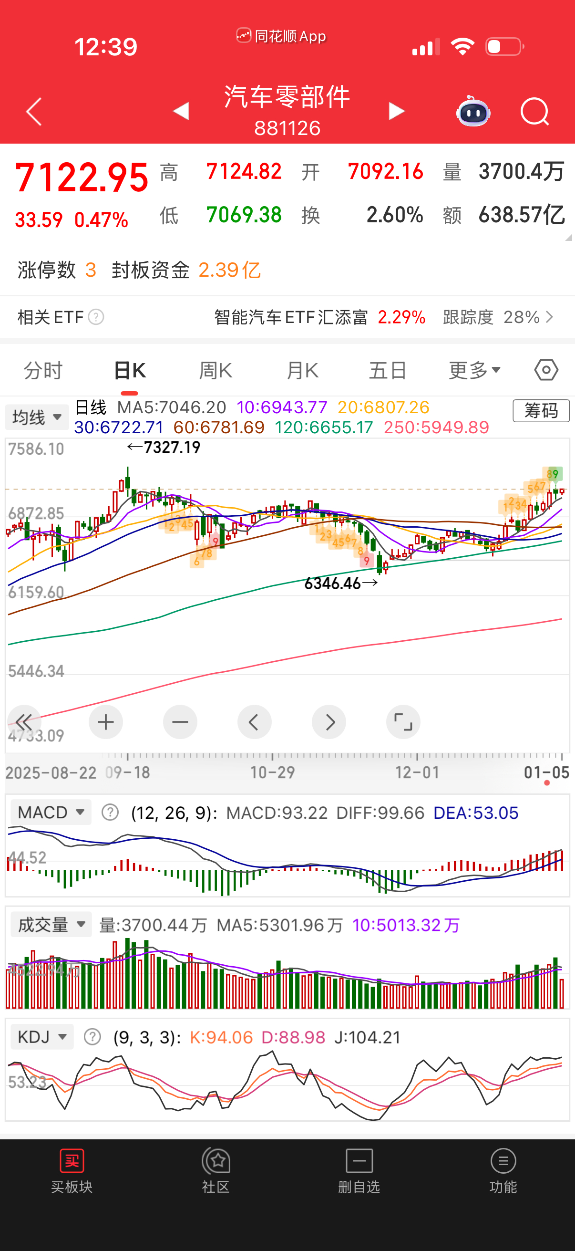575x1251 pixels.
Task: Open the 社区 community tab
Action: point(216,1171)
